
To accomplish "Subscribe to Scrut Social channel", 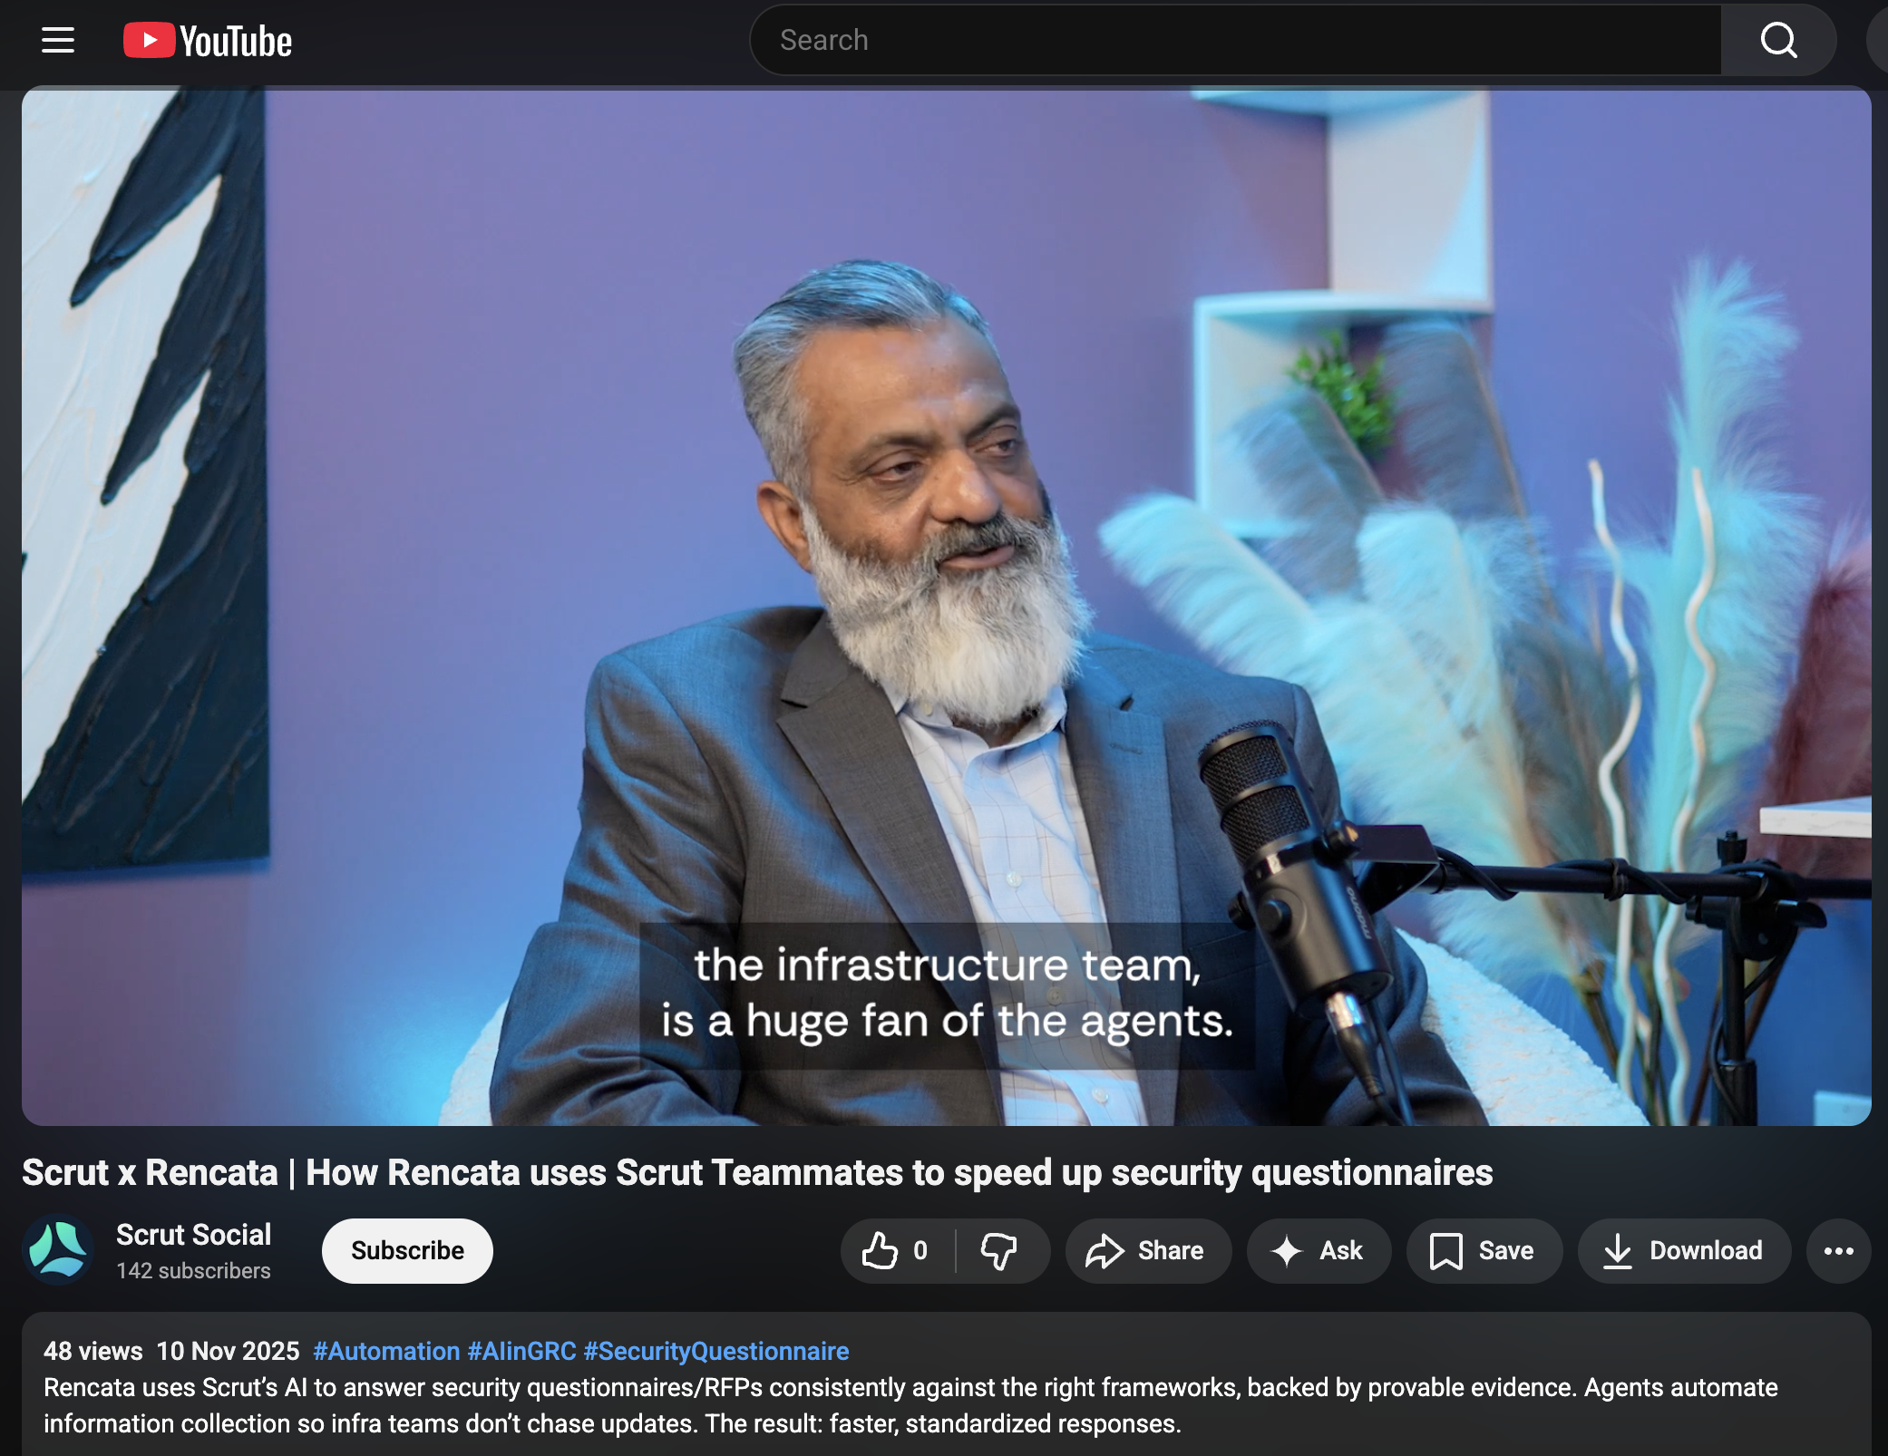I will 407,1251.
